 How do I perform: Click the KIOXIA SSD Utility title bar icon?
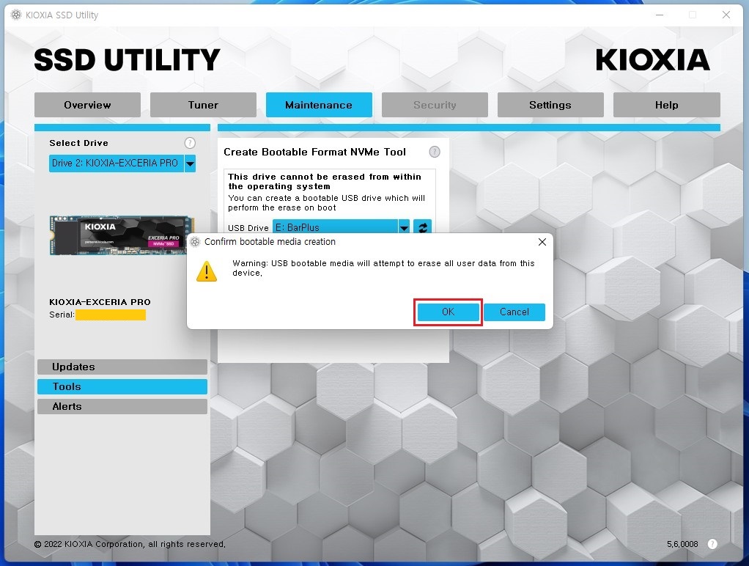click(16, 15)
